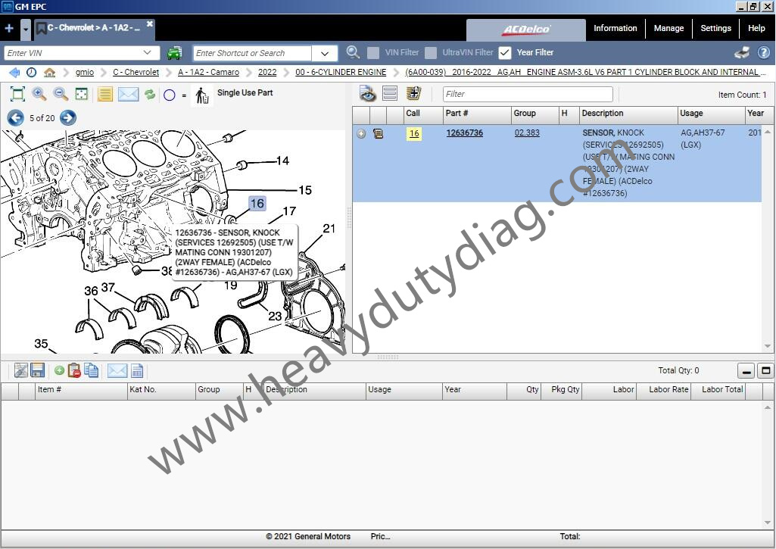Open the Settings menu

click(x=715, y=28)
